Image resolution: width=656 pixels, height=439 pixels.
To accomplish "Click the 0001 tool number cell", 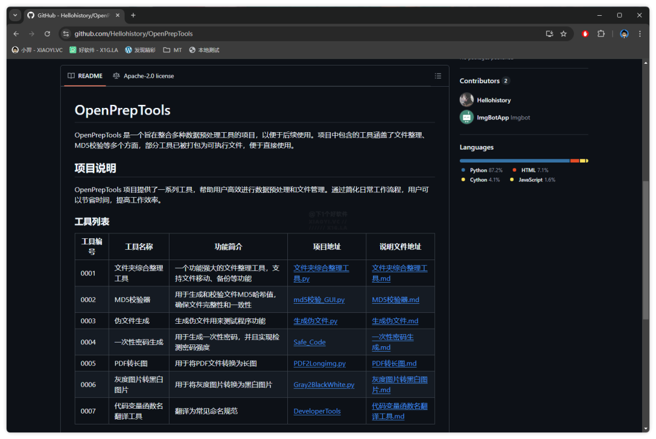I will 92,273.
